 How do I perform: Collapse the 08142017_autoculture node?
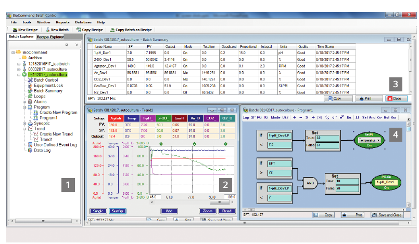tap(19, 75)
